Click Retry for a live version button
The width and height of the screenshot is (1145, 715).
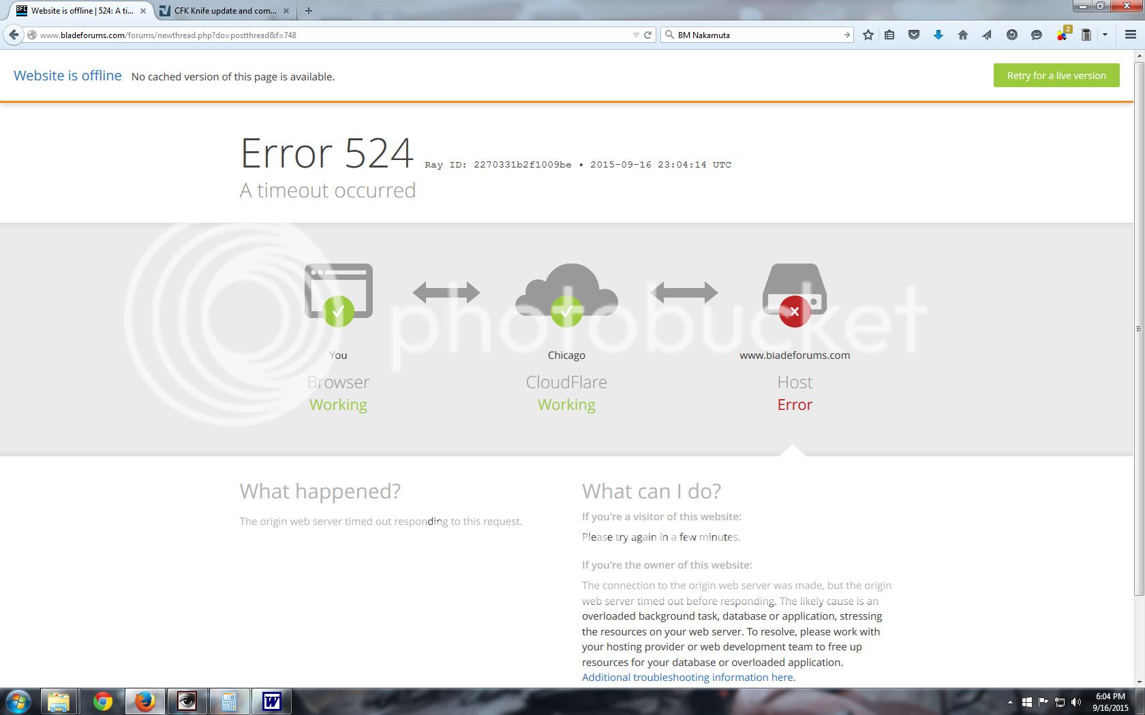[1056, 76]
